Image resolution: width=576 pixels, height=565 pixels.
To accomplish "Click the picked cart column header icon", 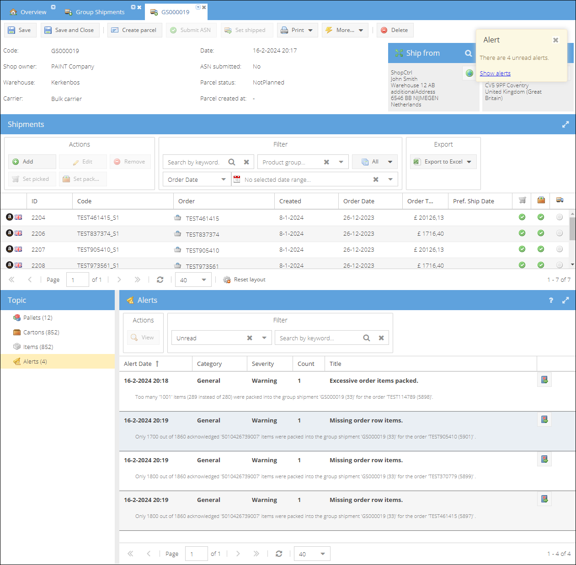I will click(x=522, y=200).
